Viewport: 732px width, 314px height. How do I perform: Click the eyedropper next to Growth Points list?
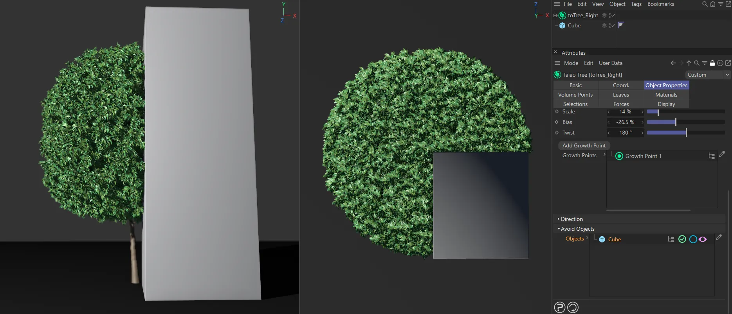pos(722,154)
